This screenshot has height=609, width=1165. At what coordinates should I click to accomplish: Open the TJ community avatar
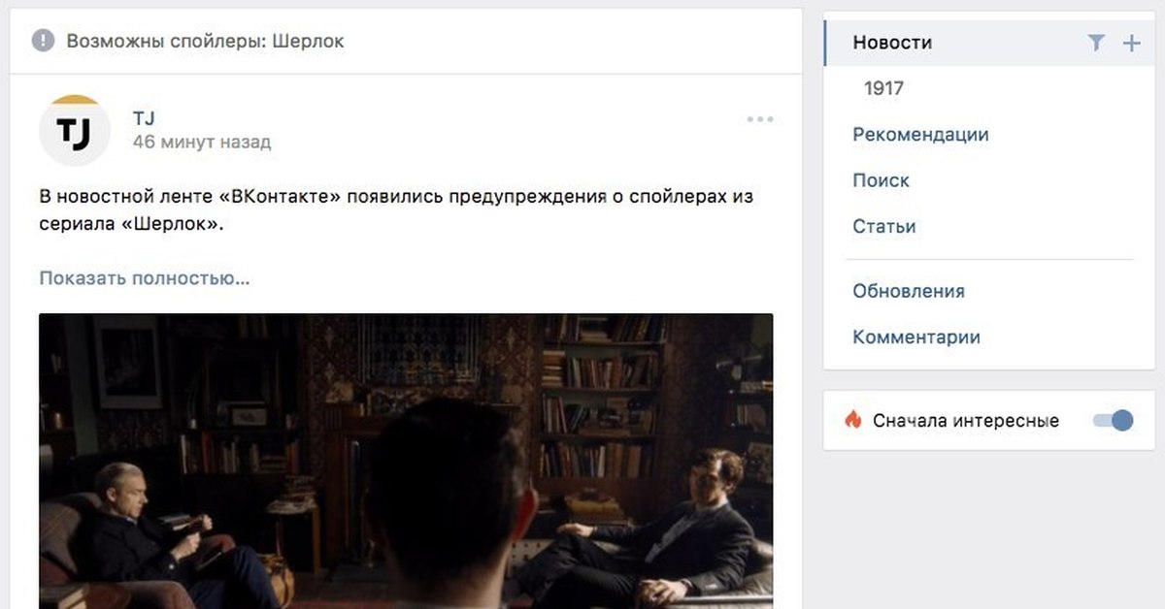point(74,130)
